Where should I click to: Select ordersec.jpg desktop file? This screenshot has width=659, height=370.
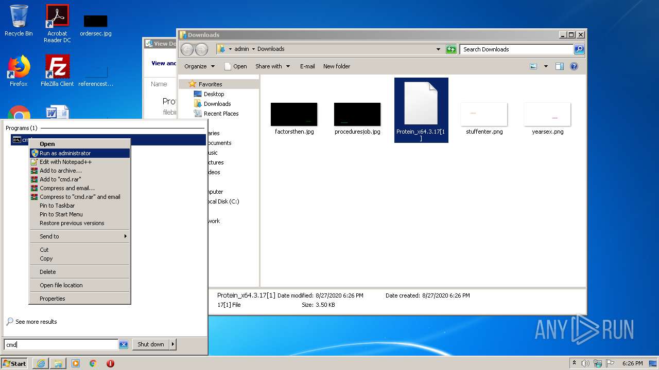pyautogui.click(x=95, y=25)
